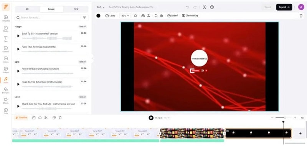The height and width of the screenshot is (146, 307).
Task: Click the timeline trash delete icon
Action: (x=60, y=118)
